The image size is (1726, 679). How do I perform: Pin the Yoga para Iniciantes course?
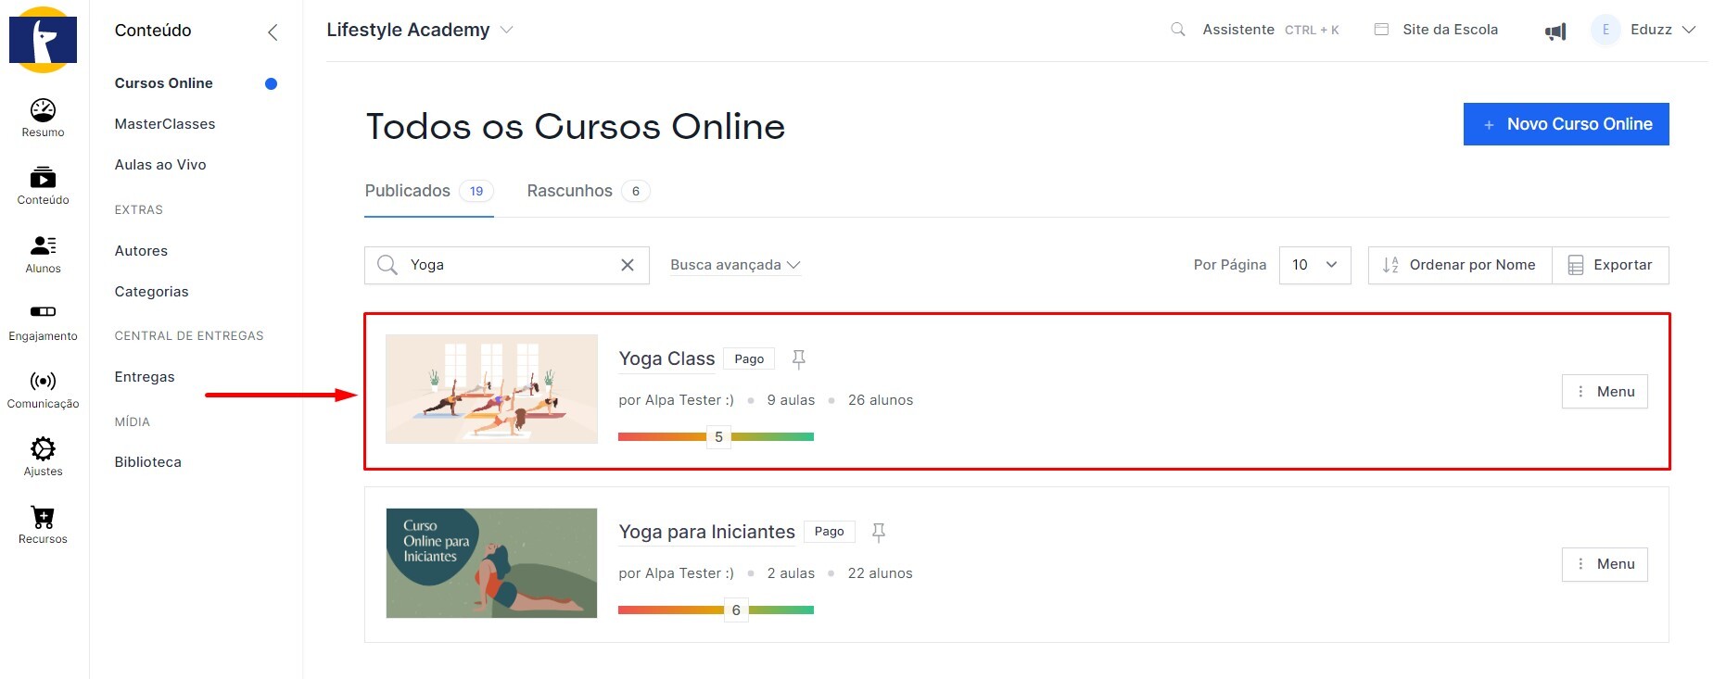(878, 532)
